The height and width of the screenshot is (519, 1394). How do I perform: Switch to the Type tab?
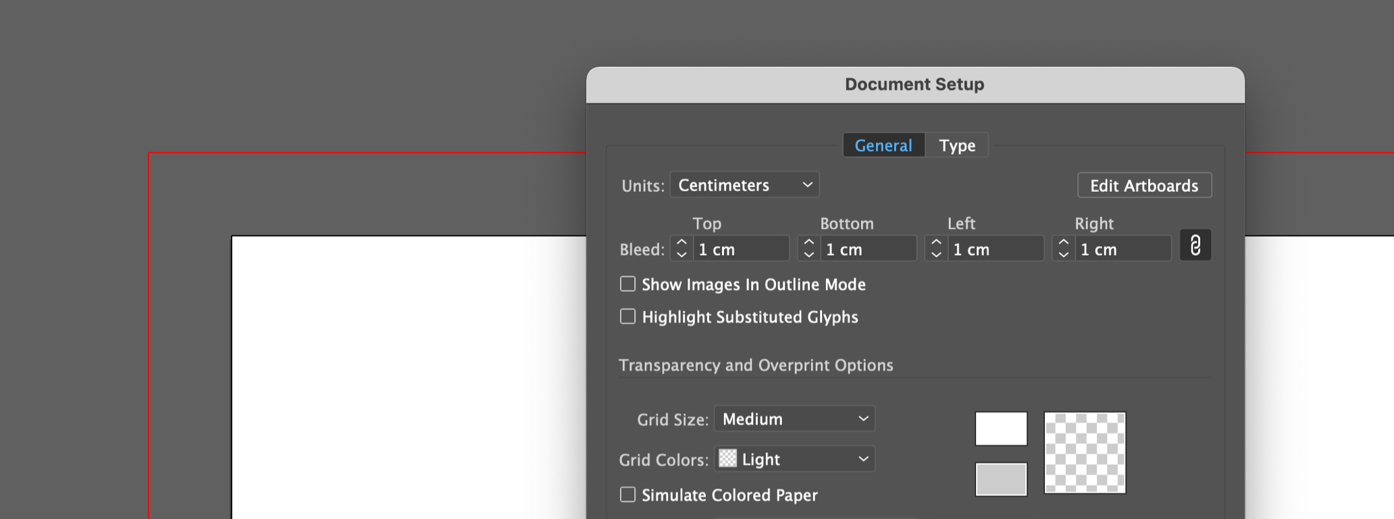(956, 145)
